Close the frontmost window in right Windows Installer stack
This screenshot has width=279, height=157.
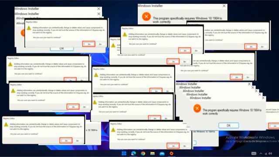click(263, 98)
